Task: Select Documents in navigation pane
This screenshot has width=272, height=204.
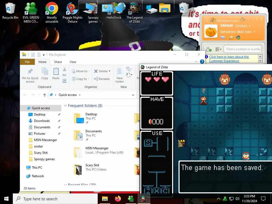Action: pyautogui.click(x=42, y=127)
